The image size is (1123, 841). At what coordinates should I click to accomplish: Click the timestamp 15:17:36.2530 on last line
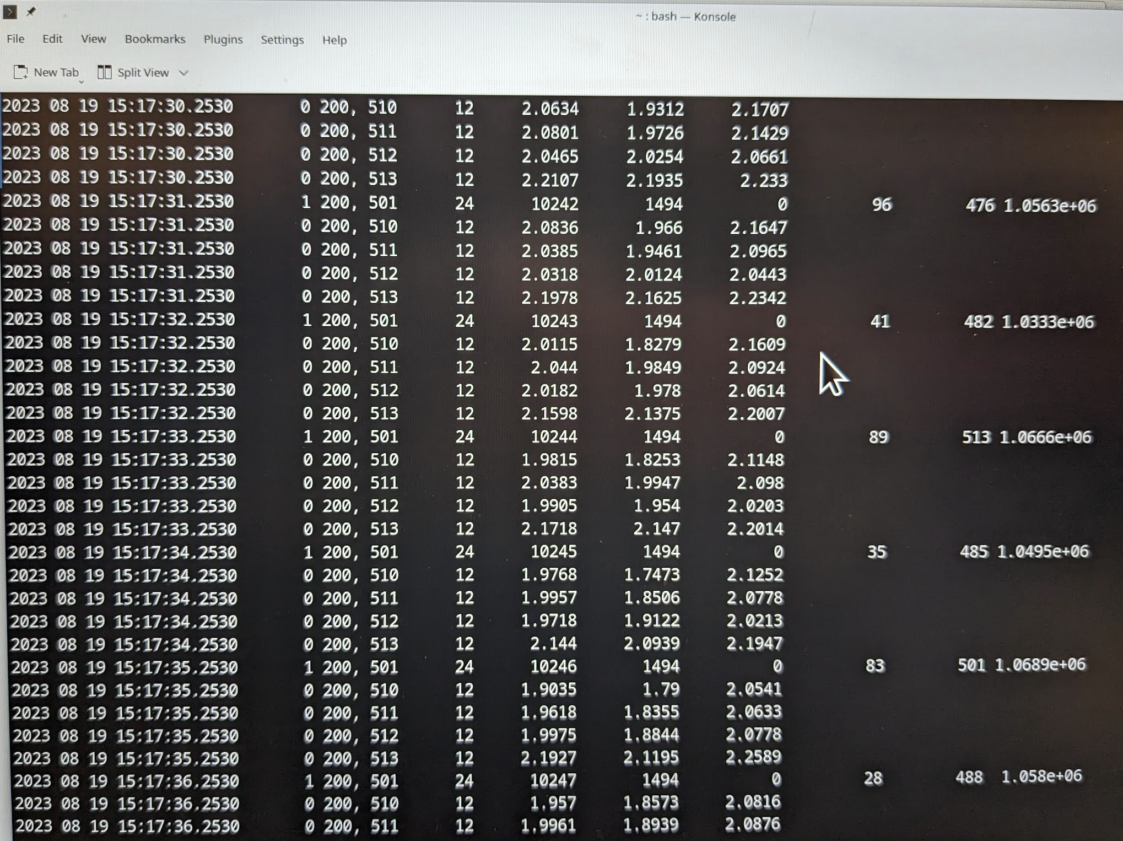point(179,826)
